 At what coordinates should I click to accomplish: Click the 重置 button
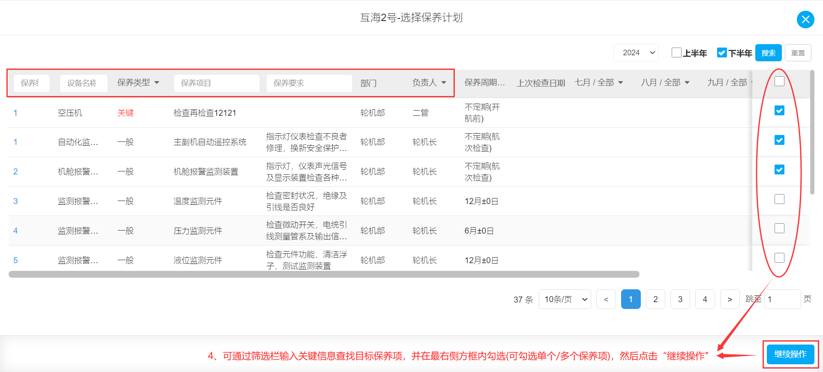click(x=798, y=53)
